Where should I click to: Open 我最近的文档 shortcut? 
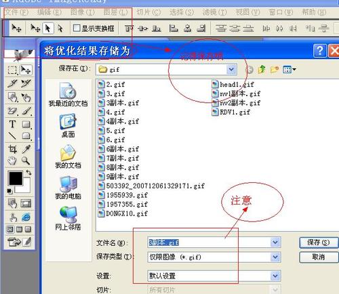(x=68, y=95)
